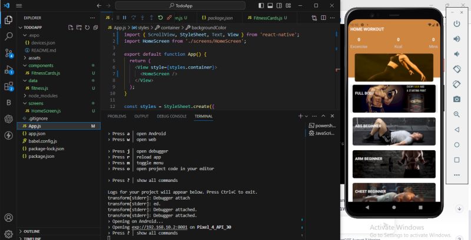Close the terminal panel
The image size is (471, 240).
tap(332, 116)
